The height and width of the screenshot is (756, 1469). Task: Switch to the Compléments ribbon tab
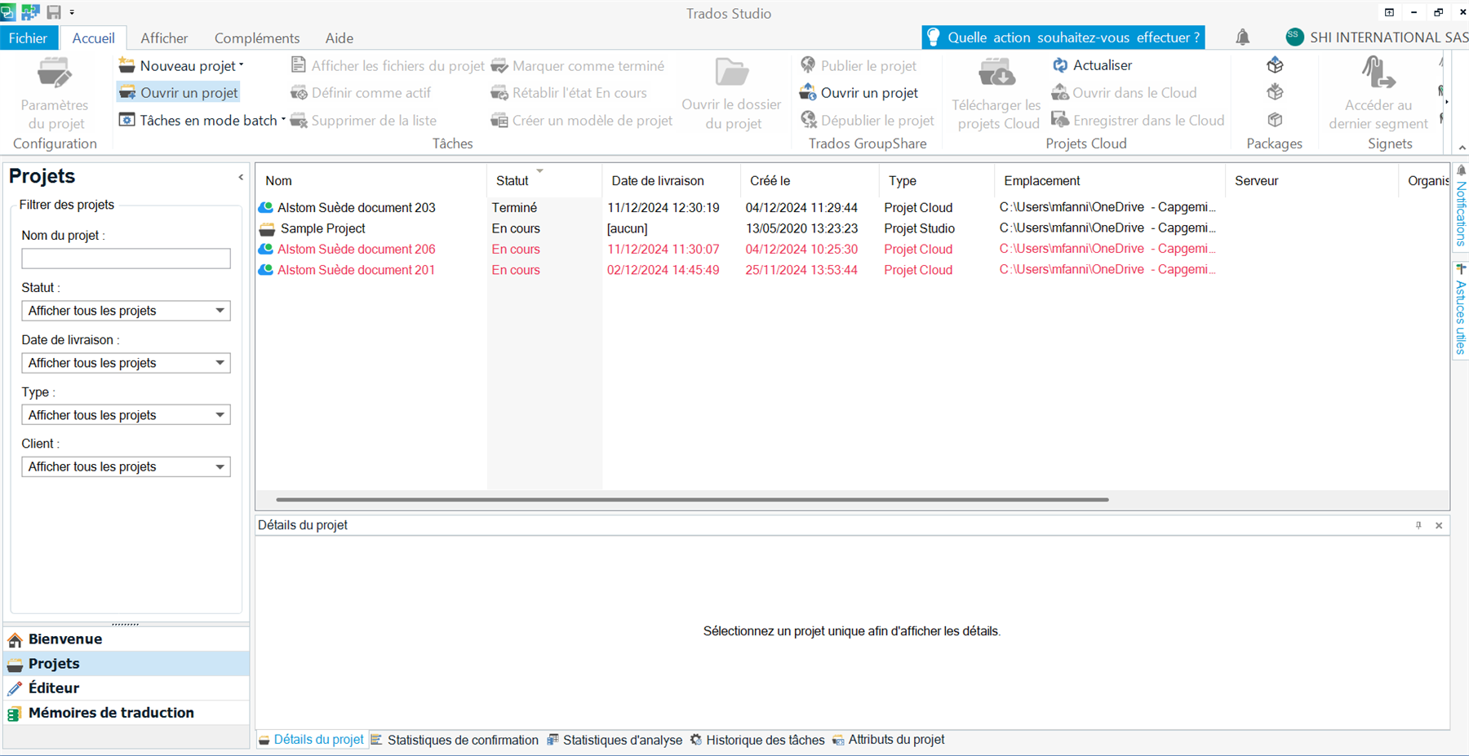(256, 38)
